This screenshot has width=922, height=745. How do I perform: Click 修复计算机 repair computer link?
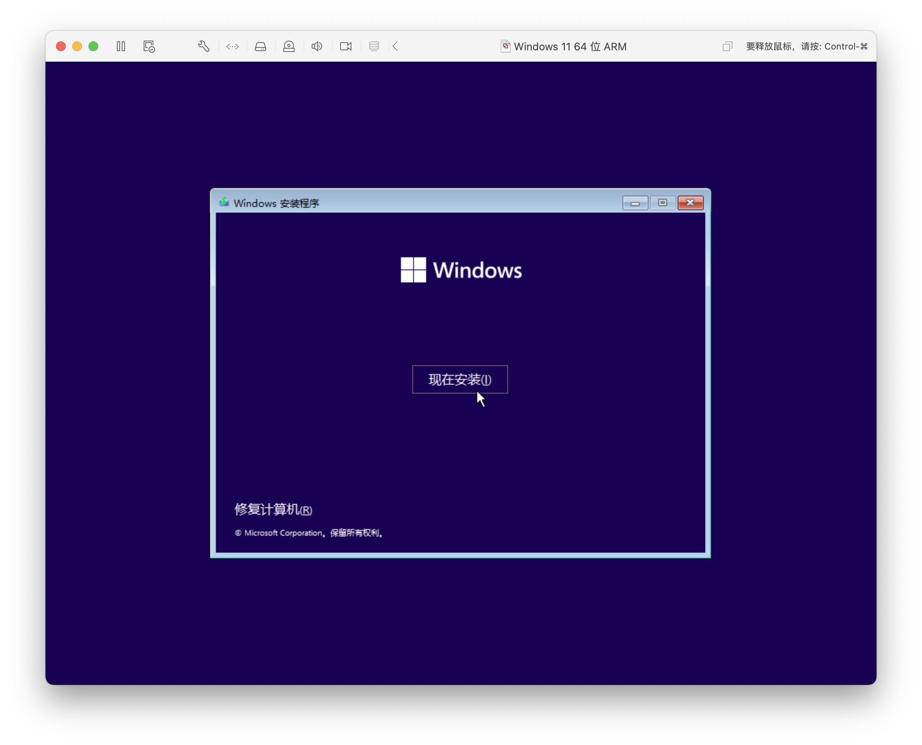pos(273,509)
